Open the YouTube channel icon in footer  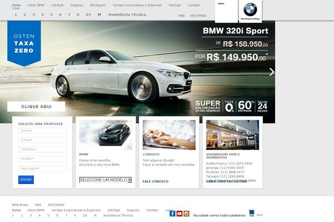[179, 214]
